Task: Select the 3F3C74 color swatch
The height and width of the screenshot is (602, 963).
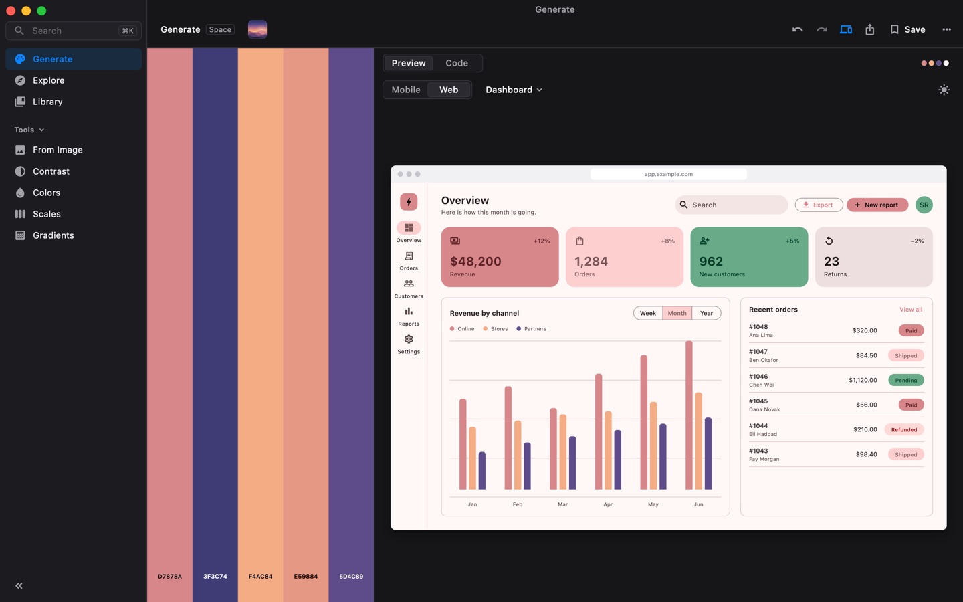Action: pos(215,325)
